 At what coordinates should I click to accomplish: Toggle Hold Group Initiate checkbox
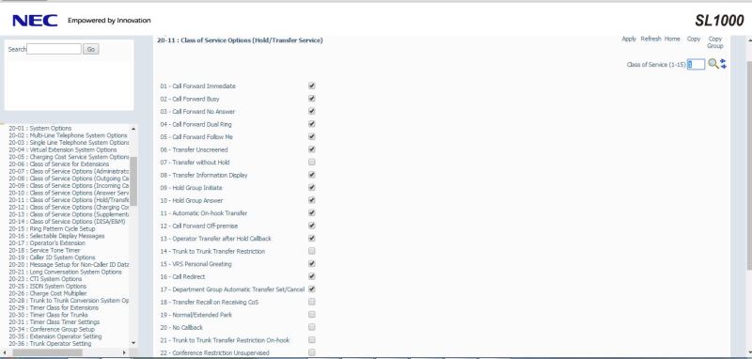pos(312,187)
